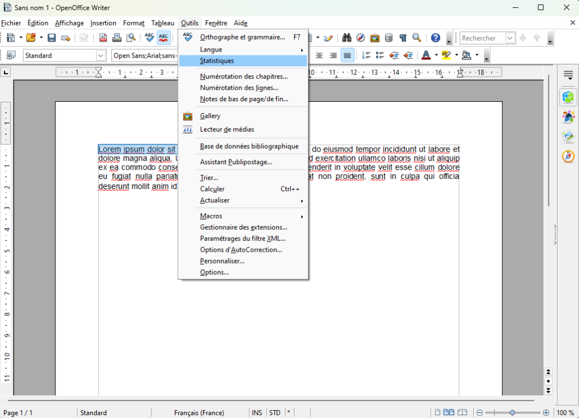Open the Styles and Formatting icon
The image size is (579, 418).
11,55
